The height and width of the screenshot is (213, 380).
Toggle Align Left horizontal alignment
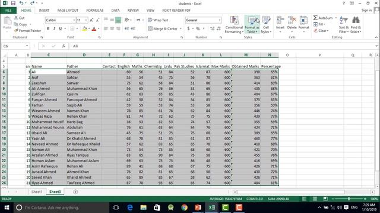click(106, 29)
